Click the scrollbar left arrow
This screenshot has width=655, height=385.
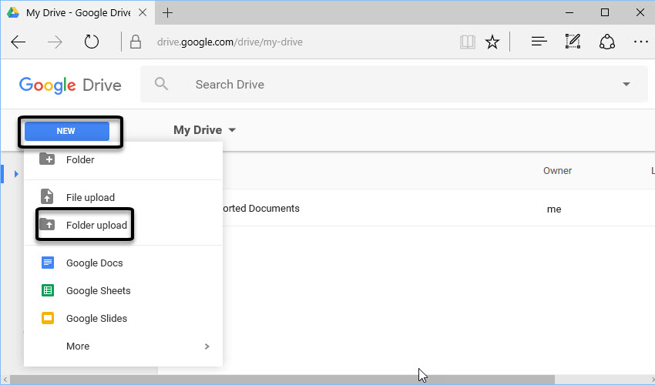click(5, 380)
